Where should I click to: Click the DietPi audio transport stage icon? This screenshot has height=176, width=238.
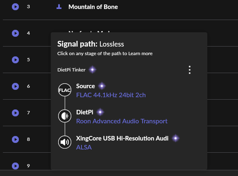tap(65, 116)
